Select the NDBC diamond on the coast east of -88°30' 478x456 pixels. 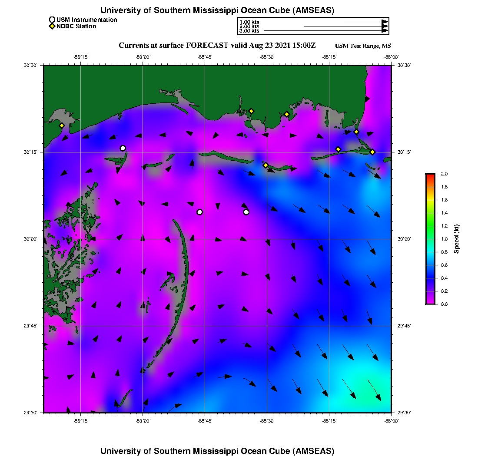(287, 115)
